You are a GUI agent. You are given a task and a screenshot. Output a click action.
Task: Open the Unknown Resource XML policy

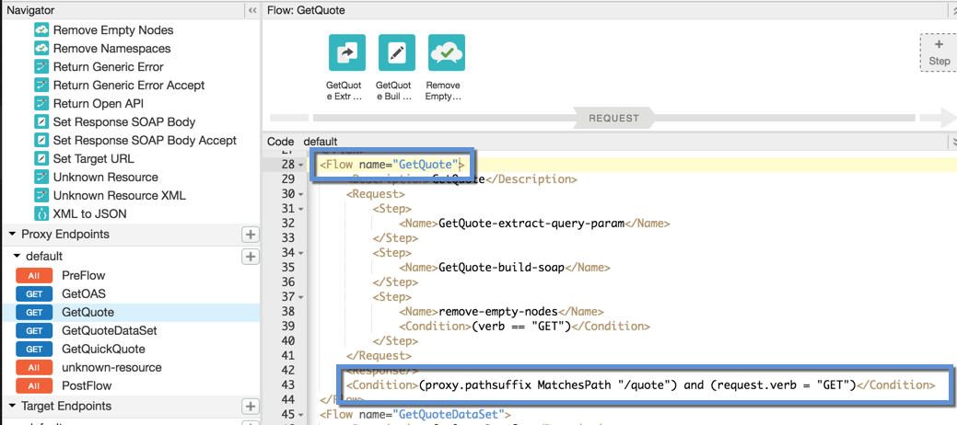[119, 195]
